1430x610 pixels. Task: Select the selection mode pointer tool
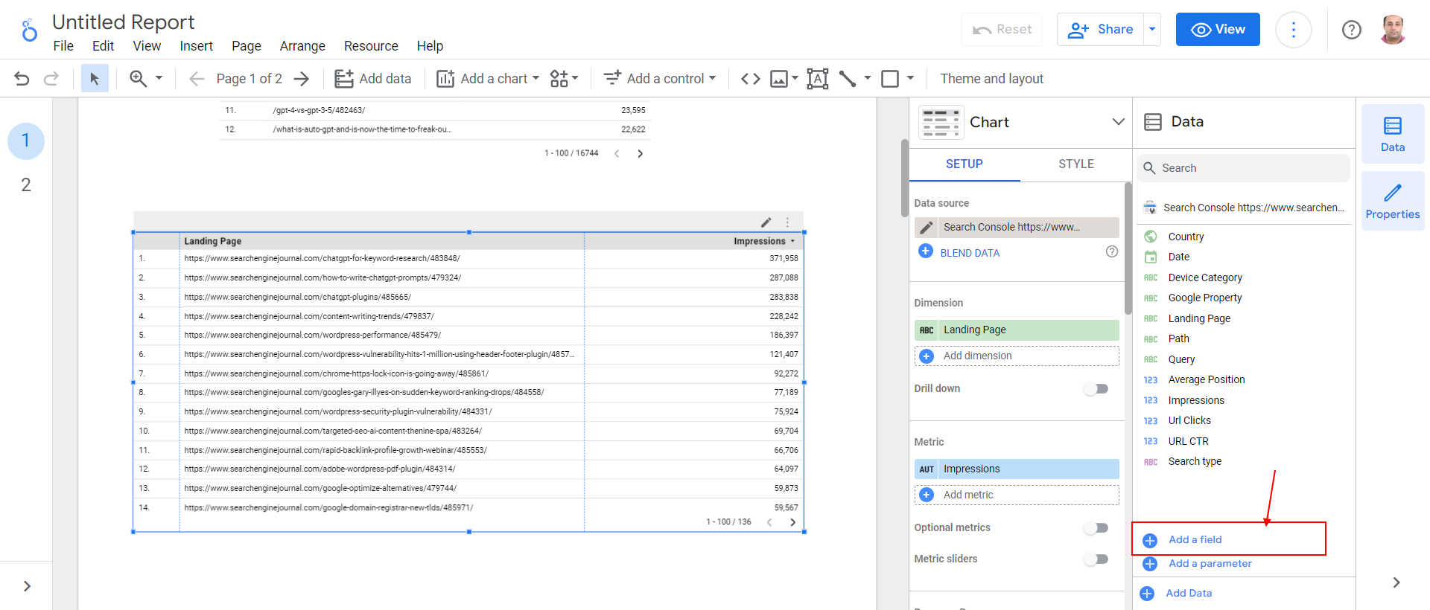point(95,78)
